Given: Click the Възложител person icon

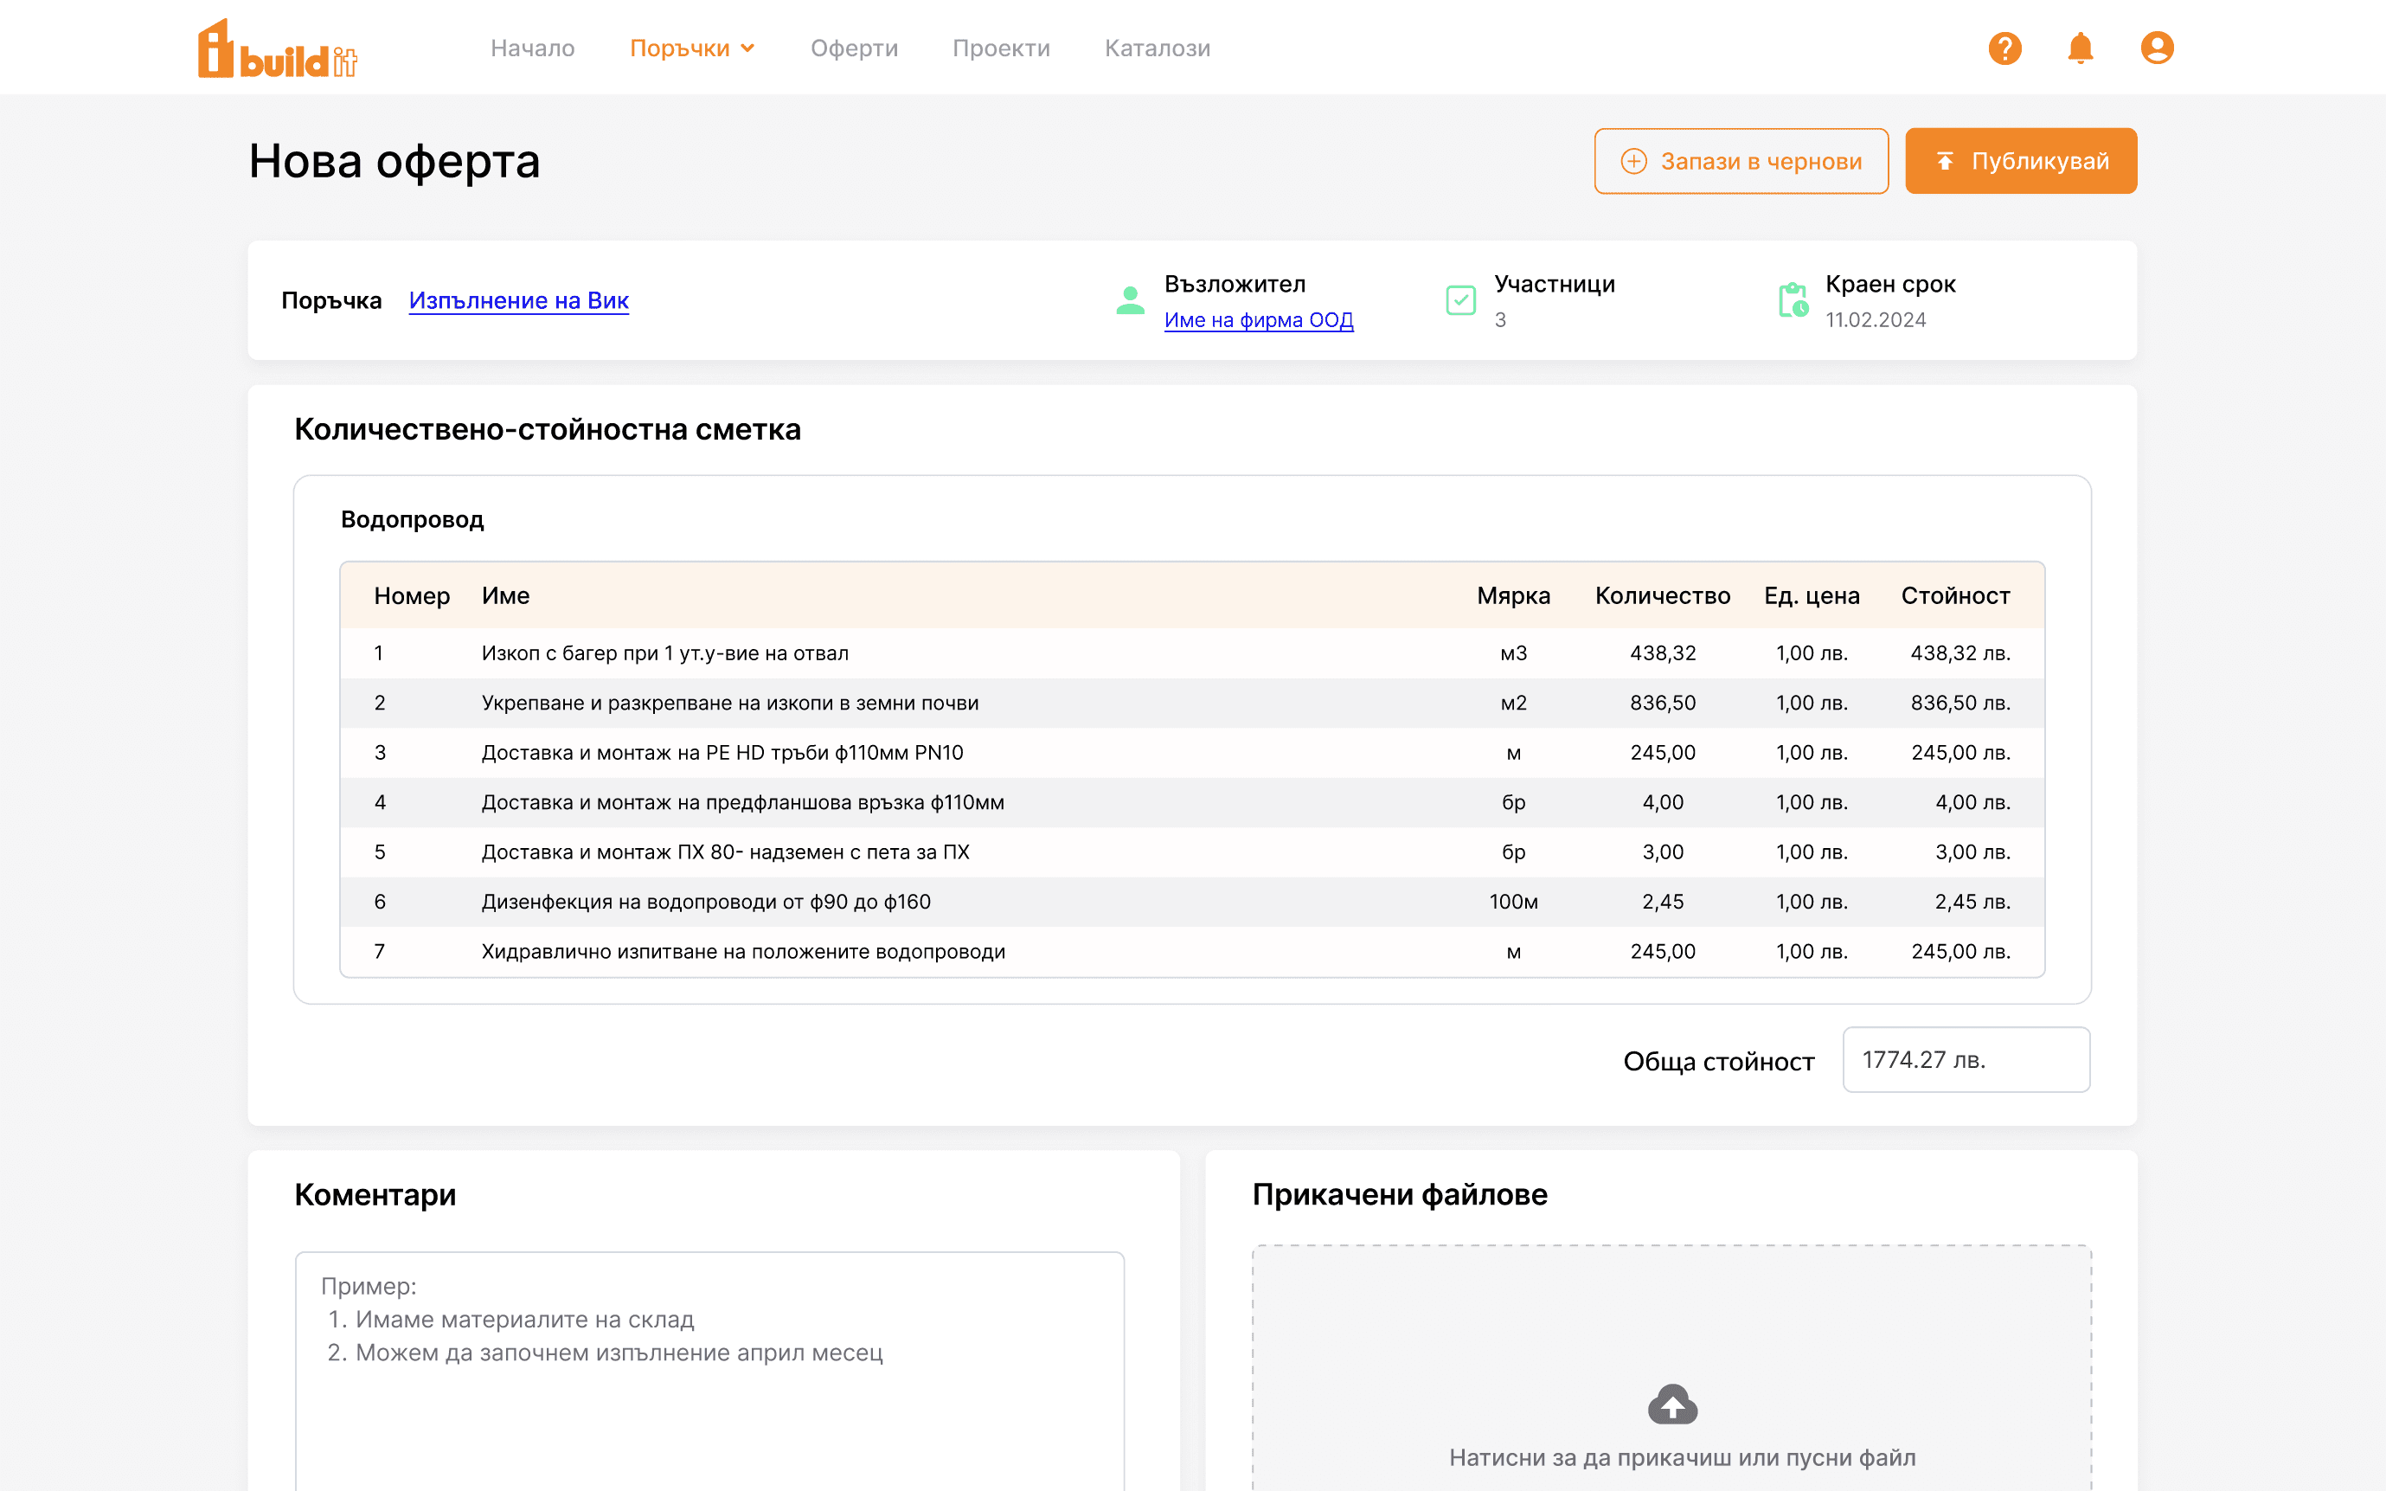Looking at the screenshot, I should (1131, 301).
